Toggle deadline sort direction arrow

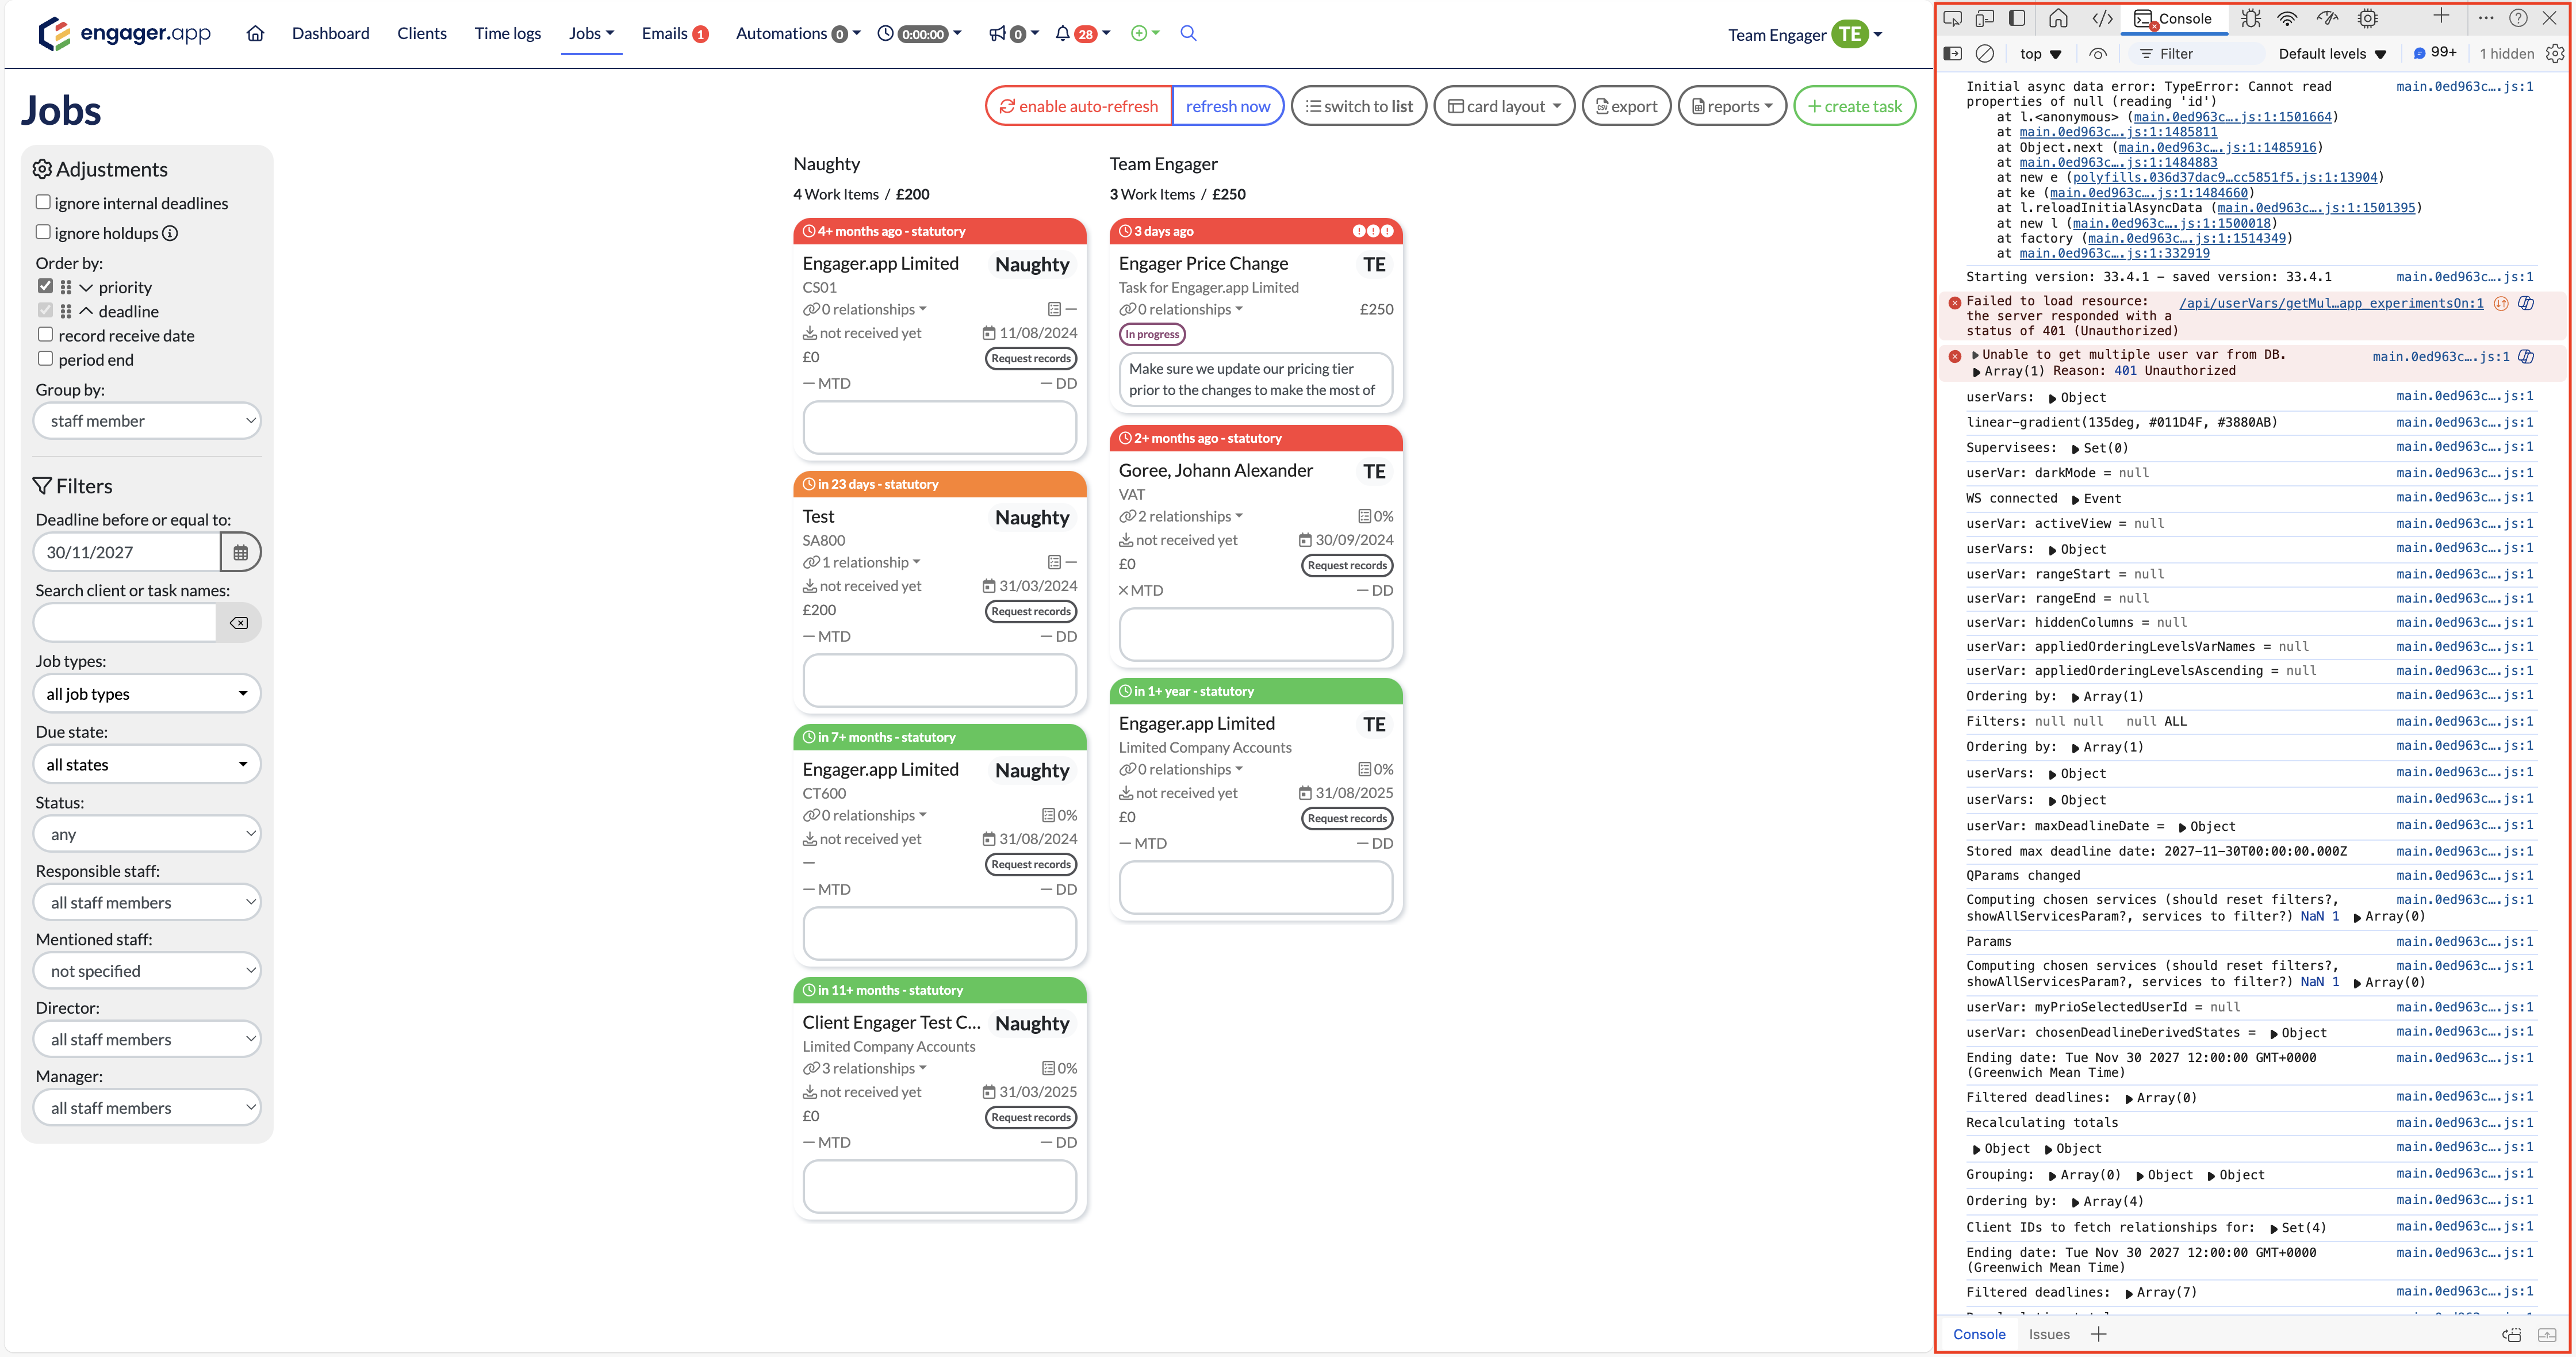click(x=86, y=311)
